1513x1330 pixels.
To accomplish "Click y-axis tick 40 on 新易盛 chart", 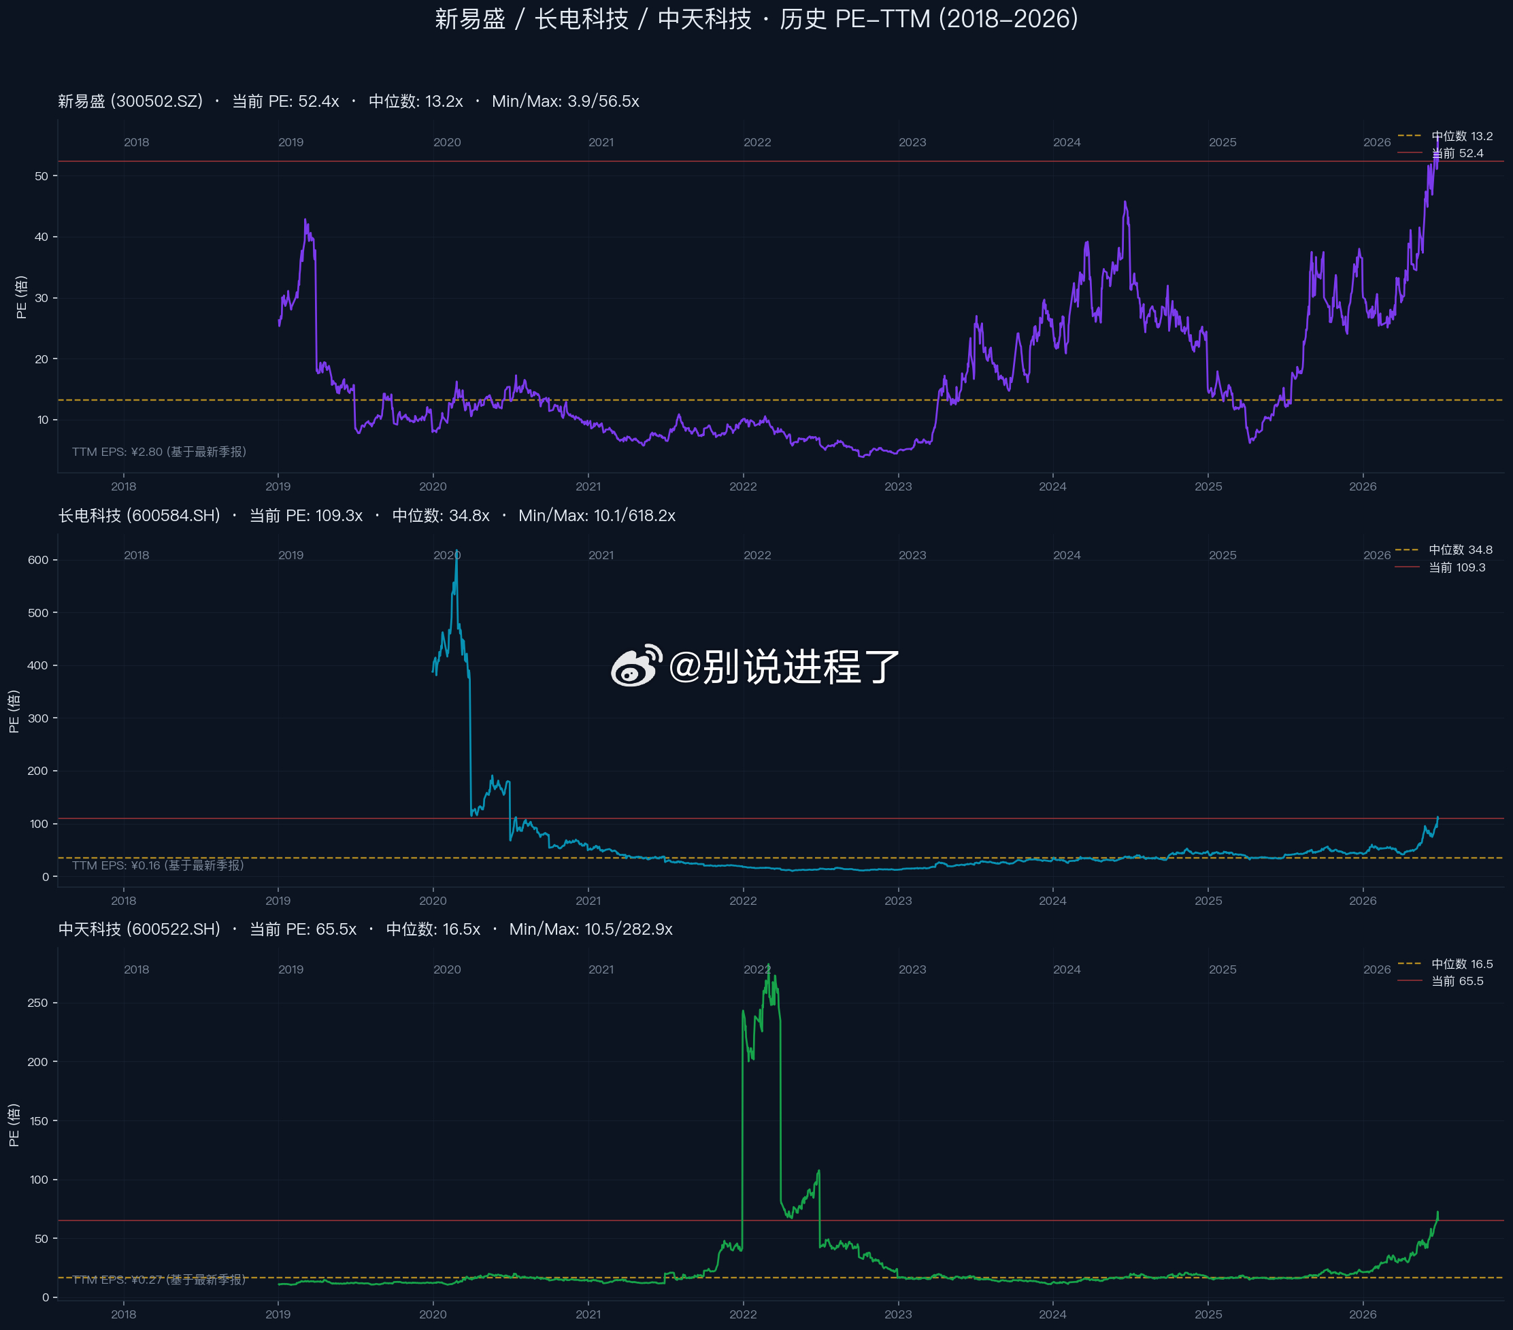I will [41, 237].
